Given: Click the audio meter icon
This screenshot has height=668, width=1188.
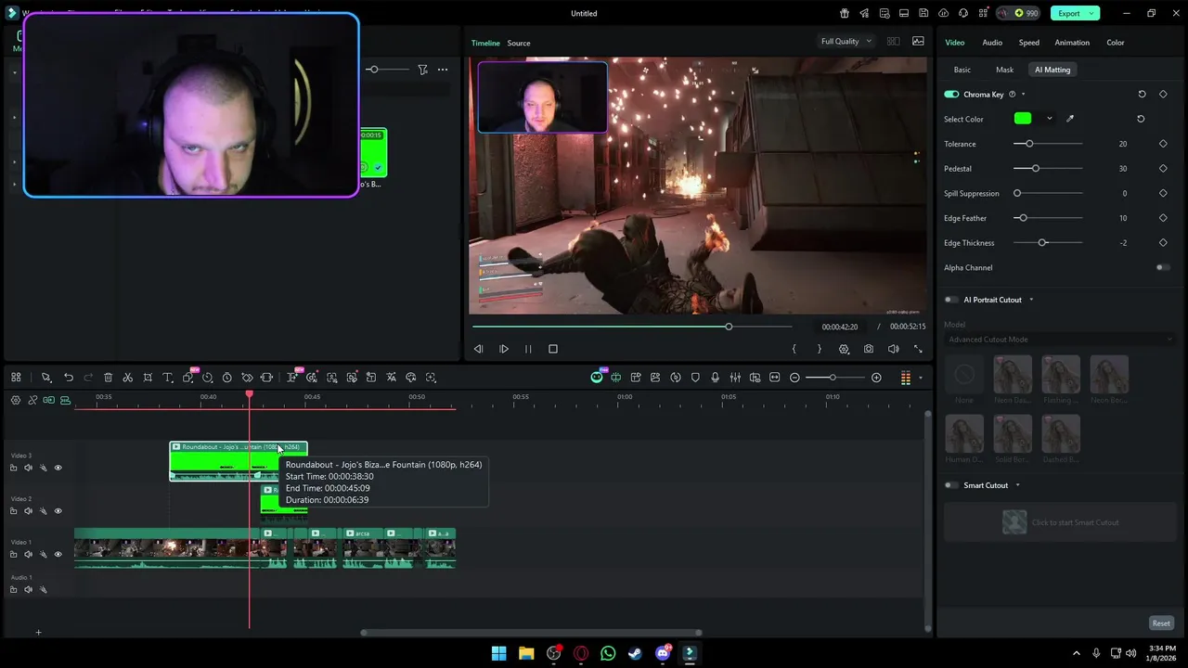Looking at the screenshot, I should tap(907, 378).
